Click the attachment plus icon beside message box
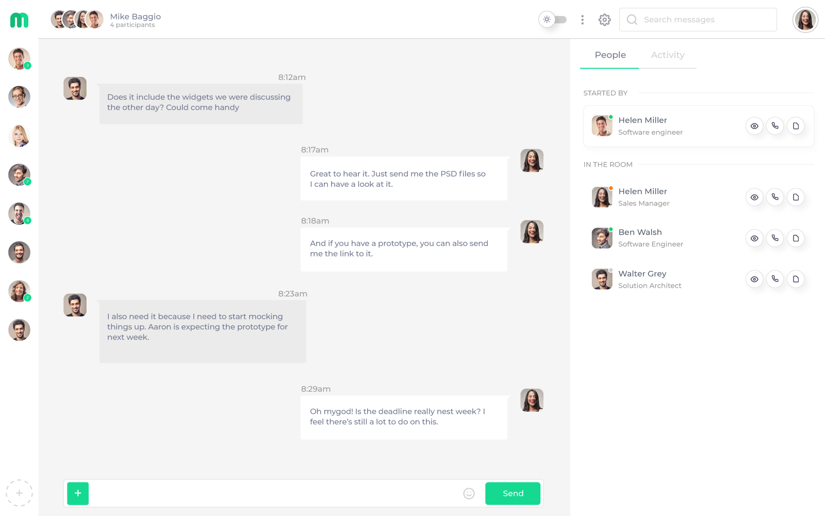Screen dimensions: 825x516 [77, 493]
